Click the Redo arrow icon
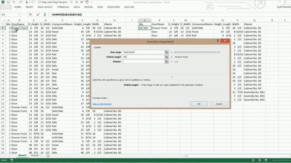Screen dimensions: 291x163 tap(20, 2)
